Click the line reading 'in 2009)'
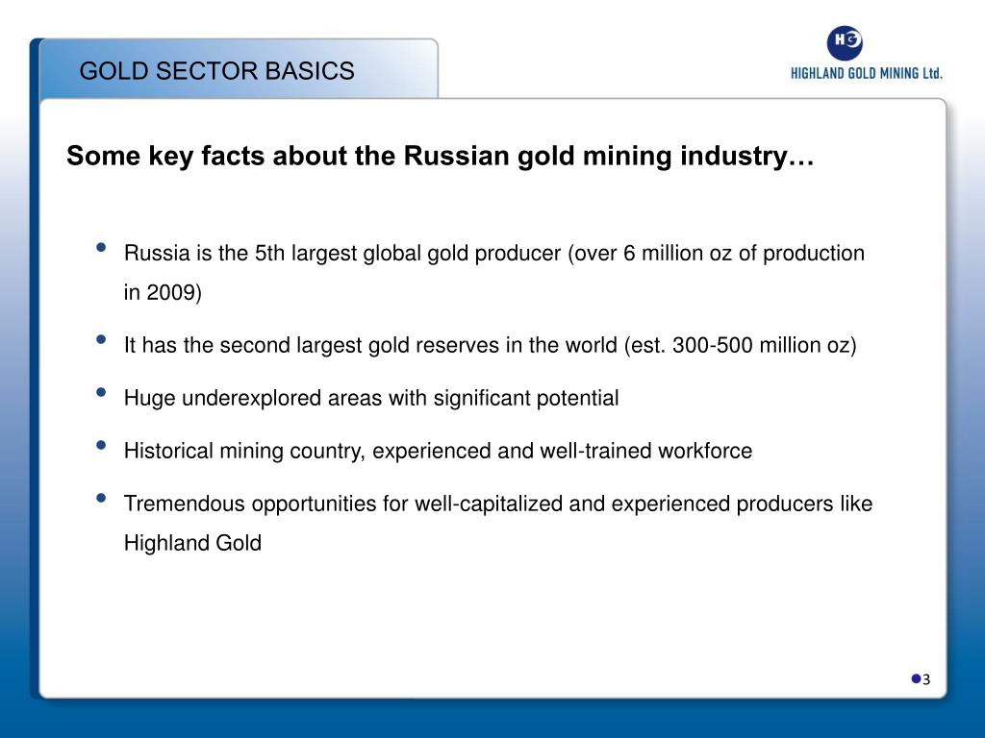985x738 pixels. click(163, 292)
